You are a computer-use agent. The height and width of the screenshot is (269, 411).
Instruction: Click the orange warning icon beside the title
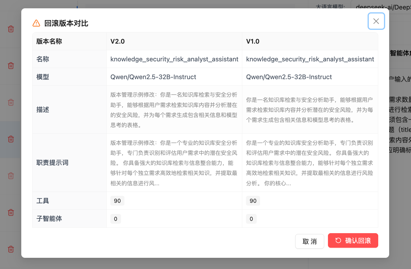point(37,23)
